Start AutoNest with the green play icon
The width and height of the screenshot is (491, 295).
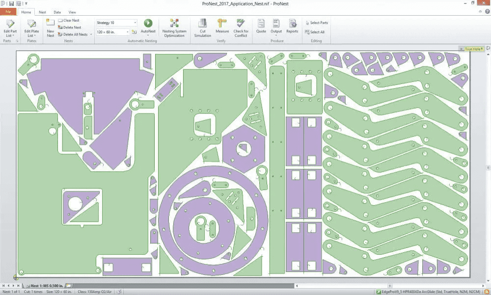click(x=148, y=23)
